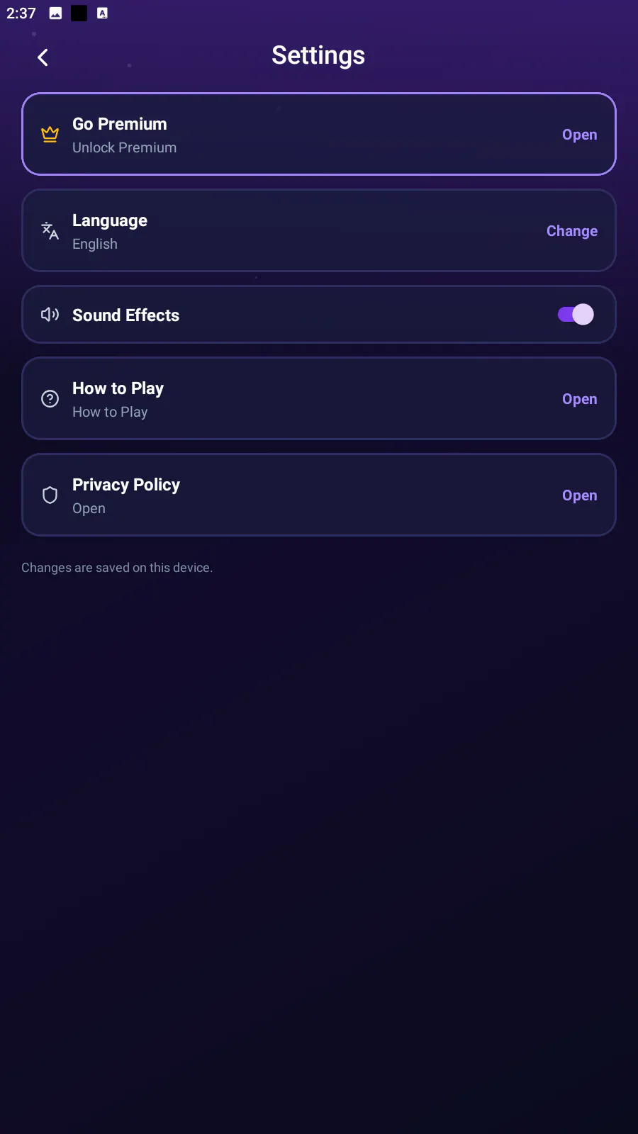Screen dimensions: 638x1134
Task: Open the How to Play guide
Action: 579,399
